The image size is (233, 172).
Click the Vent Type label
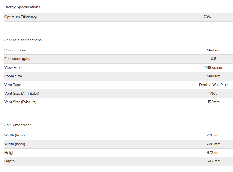pyautogui.click(x=13, y=85)
